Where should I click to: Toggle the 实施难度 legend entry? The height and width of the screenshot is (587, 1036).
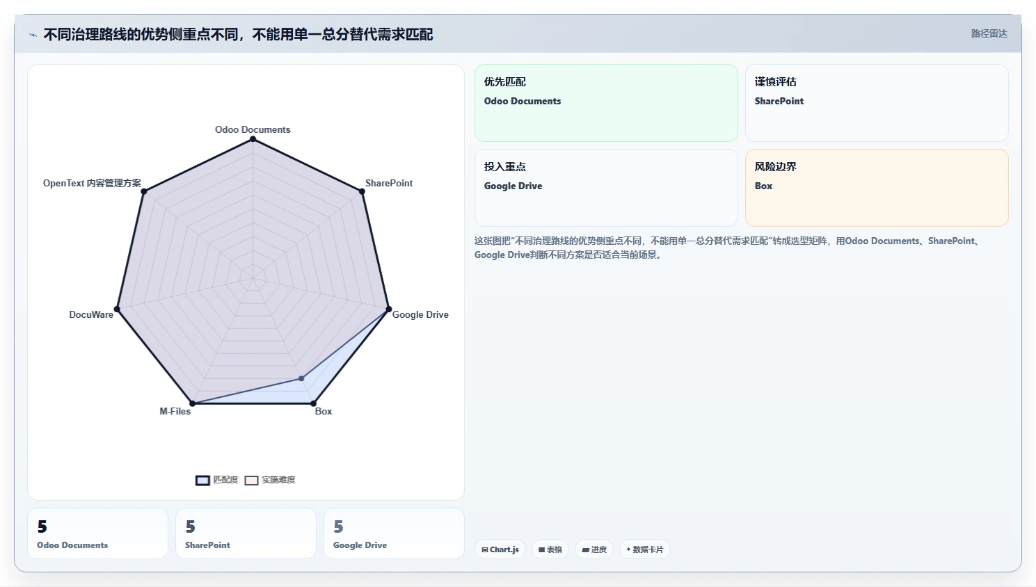[270, 480]
